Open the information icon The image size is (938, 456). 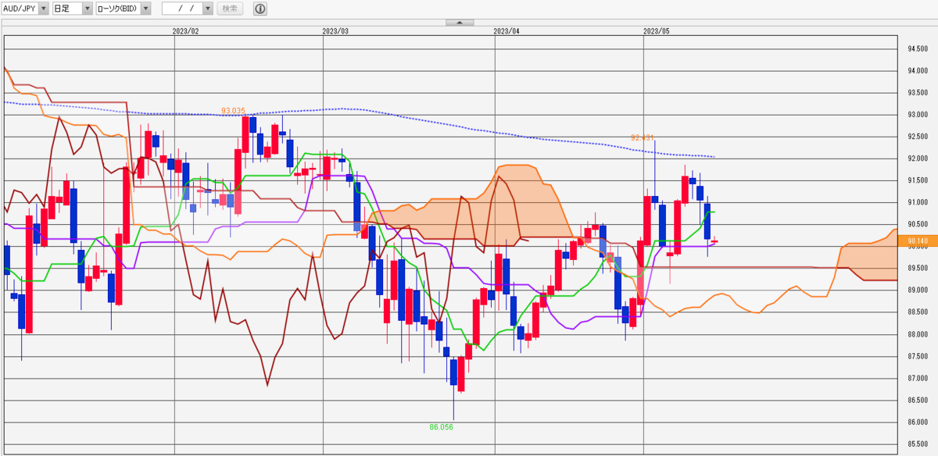pos(260,9)
